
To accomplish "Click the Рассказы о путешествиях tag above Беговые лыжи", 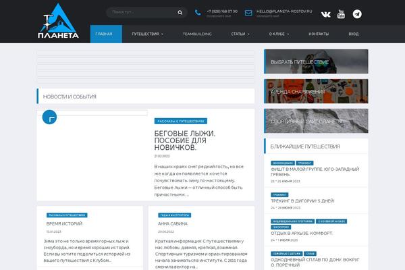I will [x=180, y=122].
